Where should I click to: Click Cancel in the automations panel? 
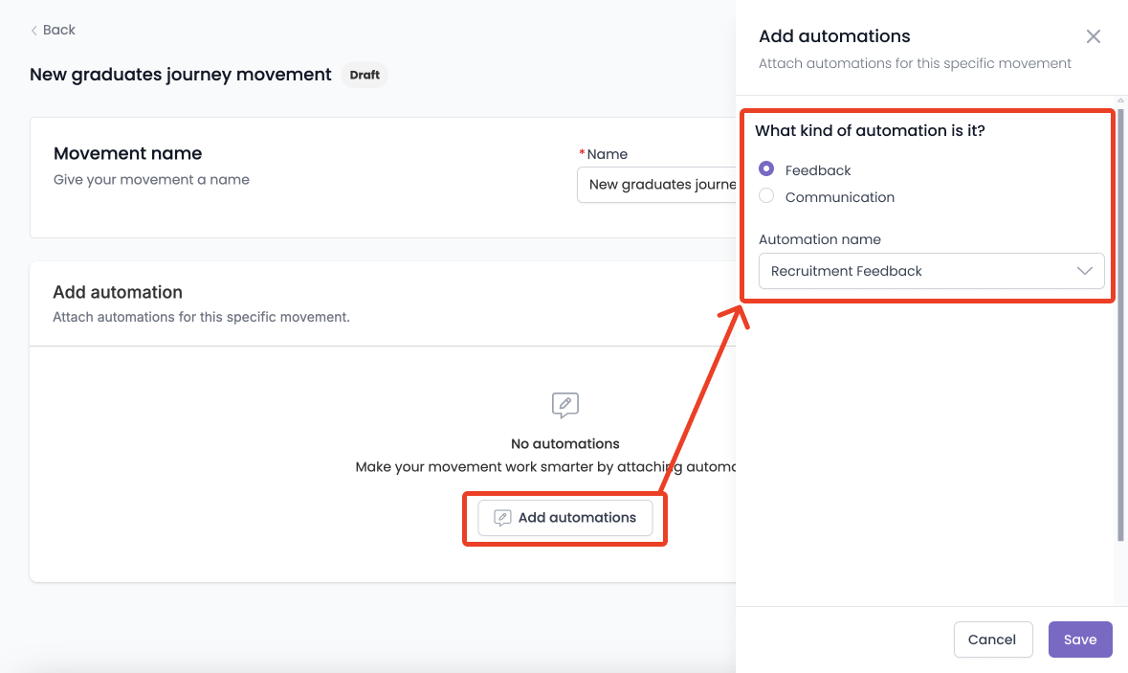pos(992,639)
